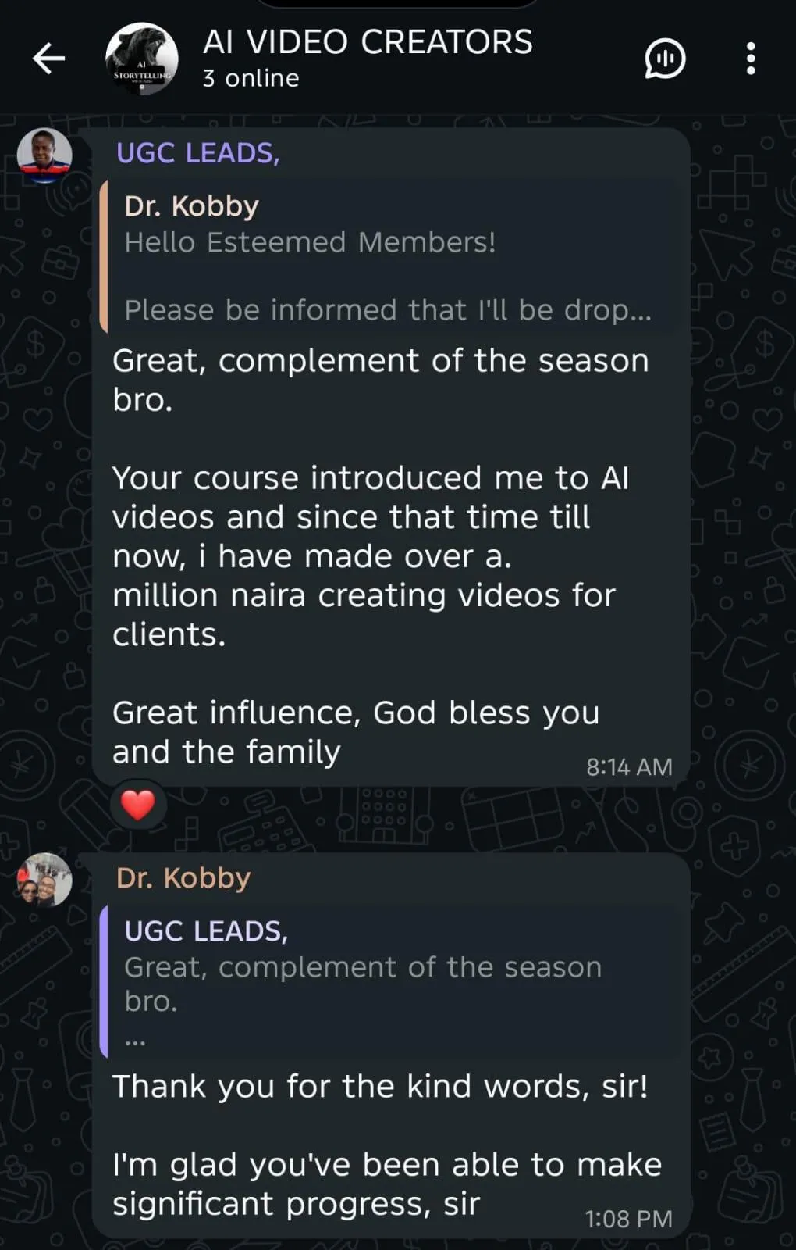Tap the '3 online' status text

tap(251, 79)
